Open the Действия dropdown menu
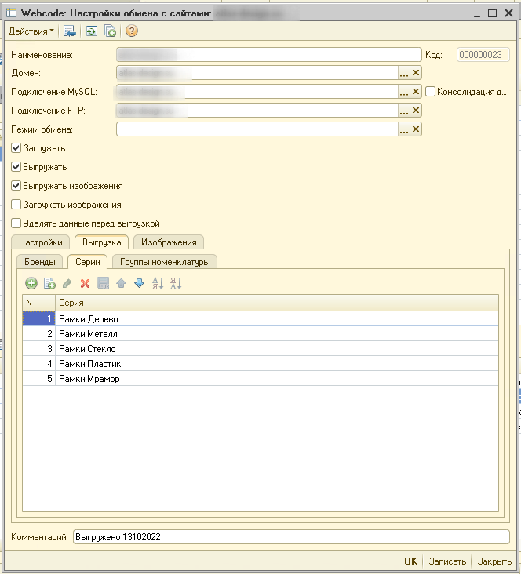521x574 pixels. [x=31, y=31]
